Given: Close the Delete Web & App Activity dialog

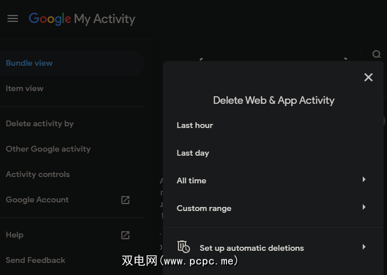Looking at the screenshot, I should [369, 77].
